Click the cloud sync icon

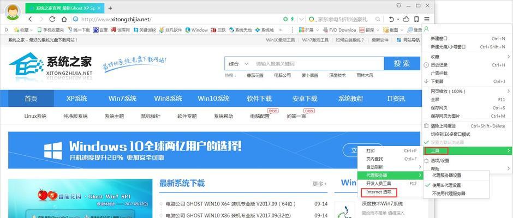pyautogui.click(x=406, y=19)
